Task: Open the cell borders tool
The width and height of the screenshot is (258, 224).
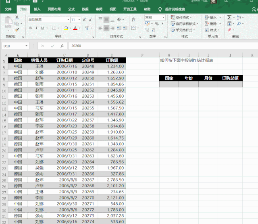Action: point(54,28)
